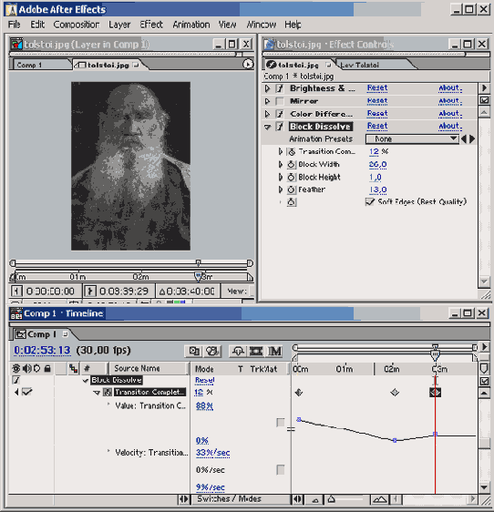Click the Transition Completion stopwatch icon
Viewport: 494px width, 512px height.
(x=292, y=151)
